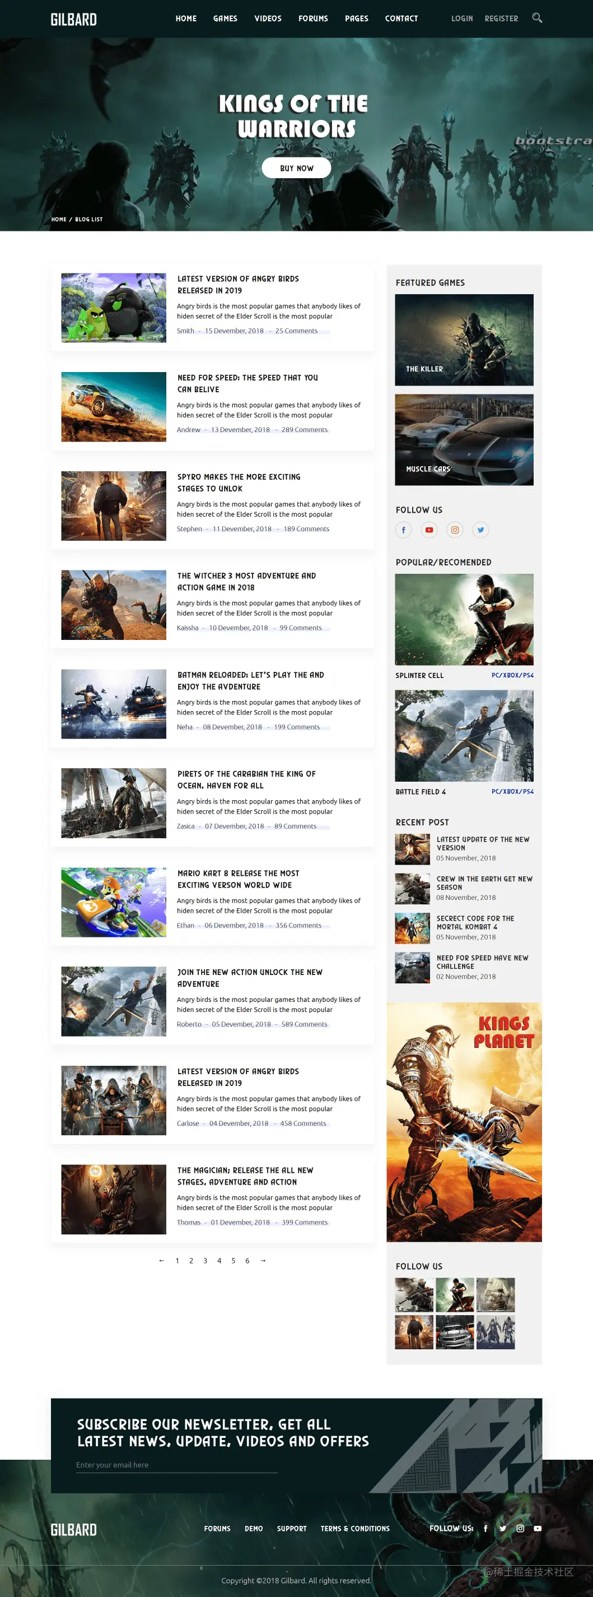Open the footer Demo link
The width and height of the screenshot is (593, 1597).
pyautogui.click(x=254, y=1528)
